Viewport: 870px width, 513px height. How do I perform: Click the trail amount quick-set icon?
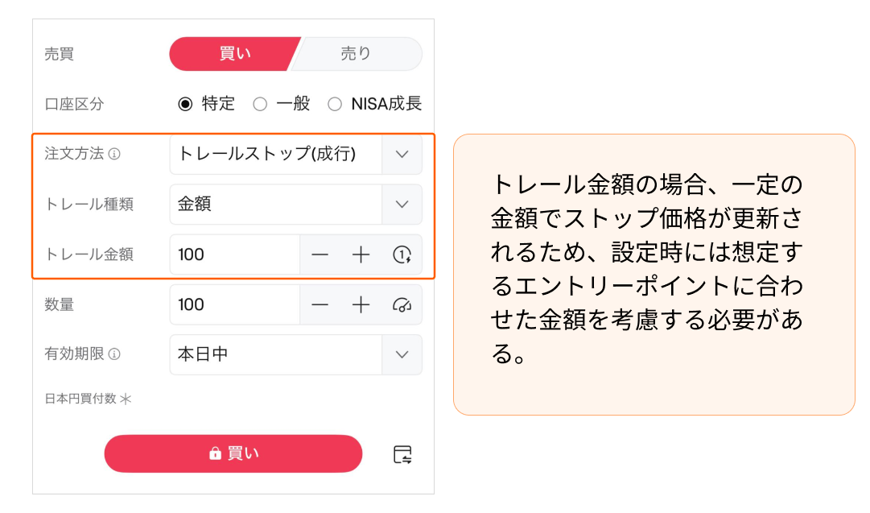[x=402, y=254]
